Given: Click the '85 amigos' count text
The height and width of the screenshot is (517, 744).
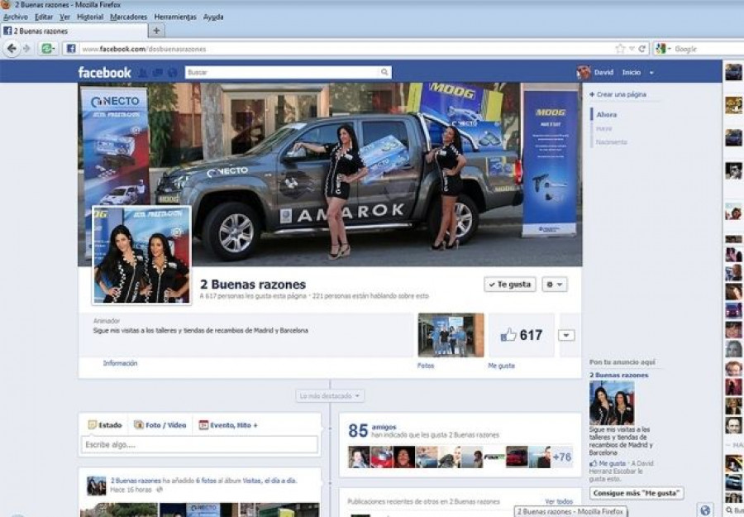Looking at the screenshot, I should pos(373,430).
